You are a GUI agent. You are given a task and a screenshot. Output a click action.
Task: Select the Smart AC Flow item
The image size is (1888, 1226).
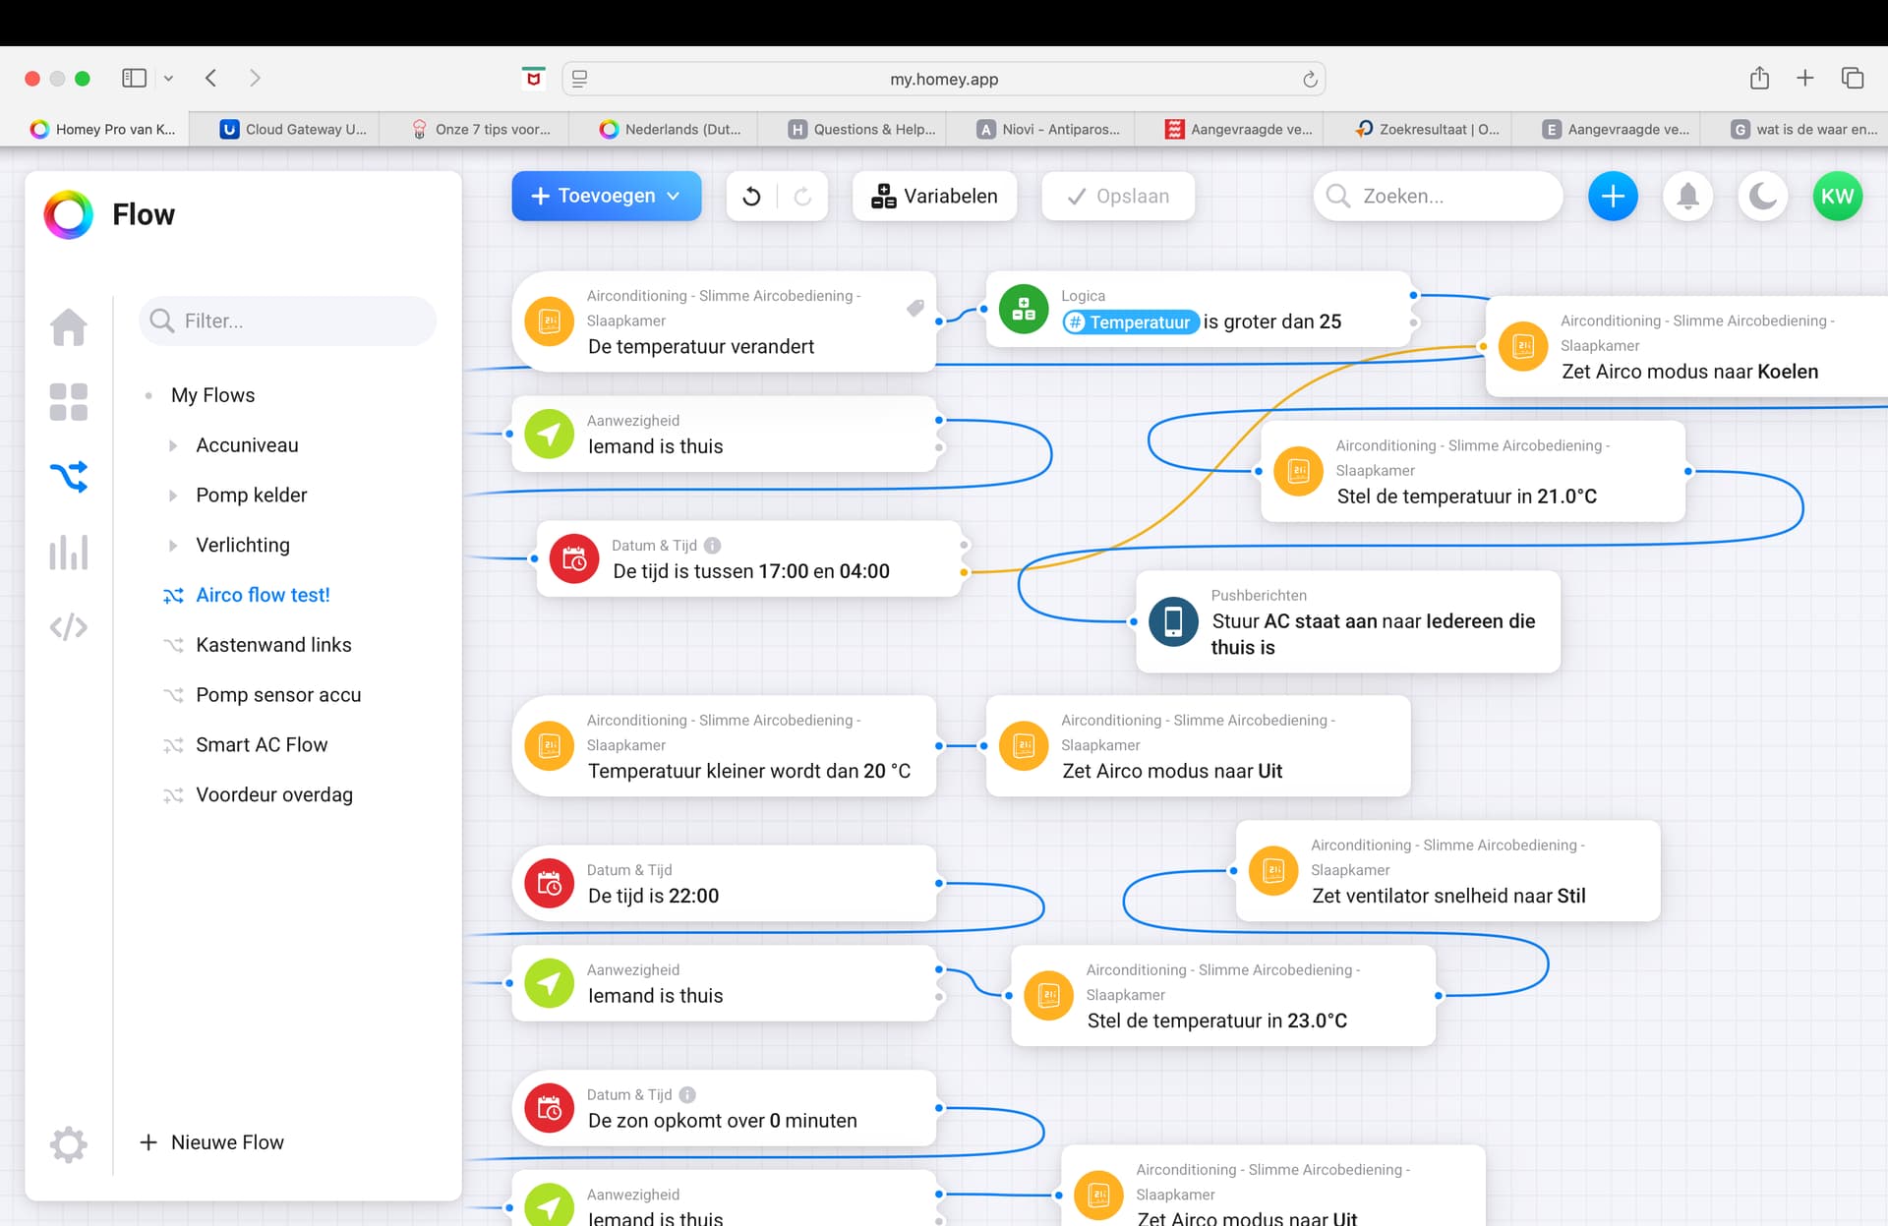click(262, 744)
